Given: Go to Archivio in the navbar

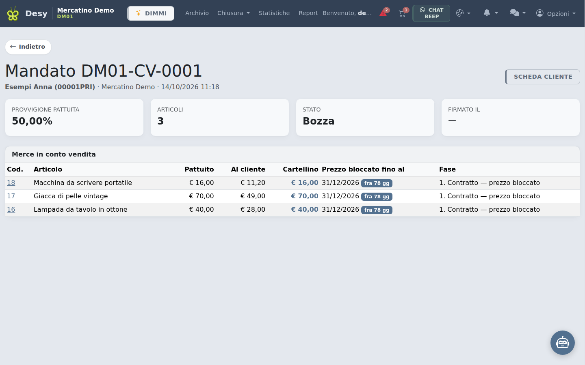Looking at the screenshot, I should 197,13.
